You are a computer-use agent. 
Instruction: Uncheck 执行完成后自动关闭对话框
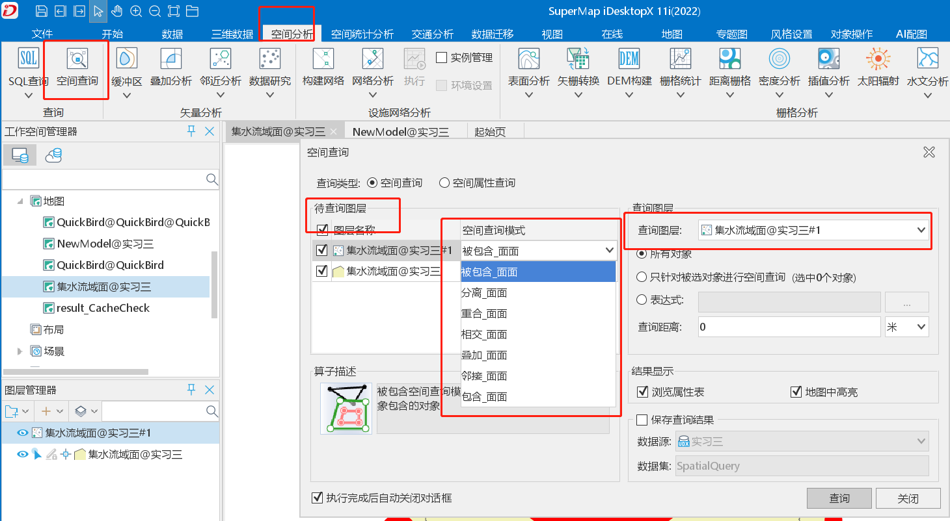[318, 498]
